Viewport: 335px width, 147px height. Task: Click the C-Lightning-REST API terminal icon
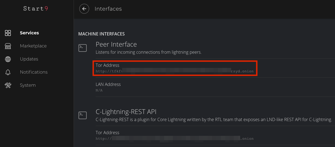tap(83, 115)
